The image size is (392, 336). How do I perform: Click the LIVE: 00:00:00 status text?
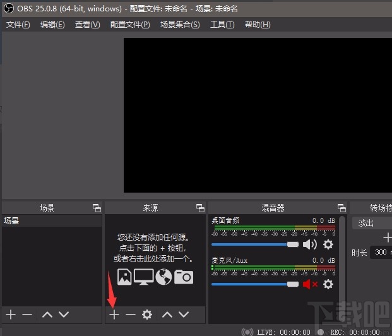[x=284, y=332]
